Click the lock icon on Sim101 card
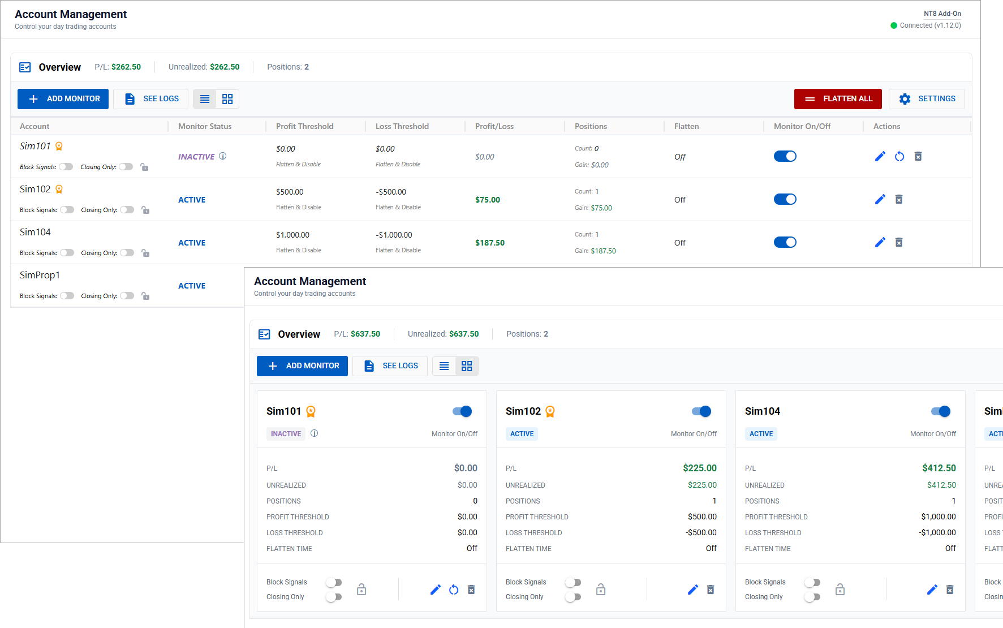This screenshot has height=628, width=1003. (x=361, y=590)
